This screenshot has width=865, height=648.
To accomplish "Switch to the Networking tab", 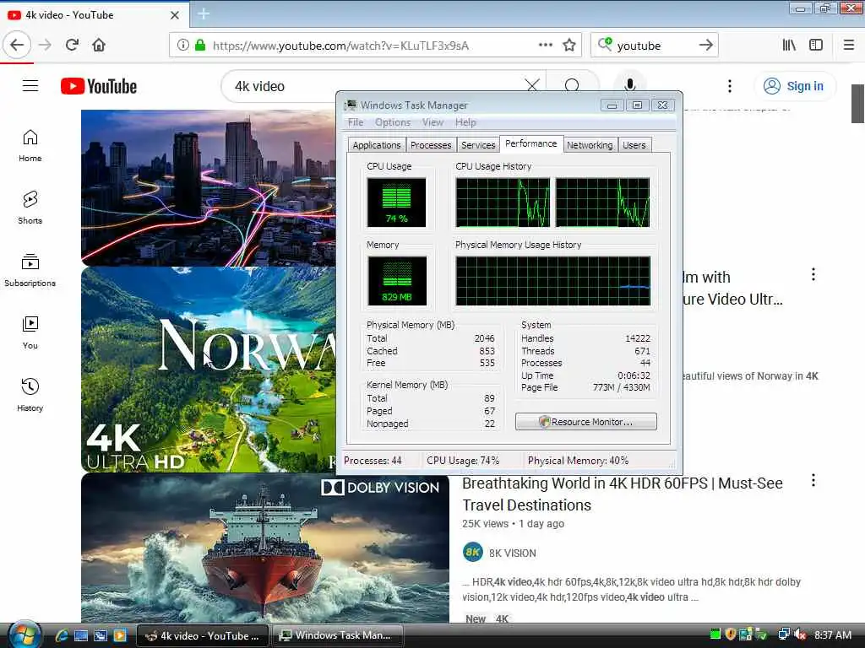I will (590, 145).
